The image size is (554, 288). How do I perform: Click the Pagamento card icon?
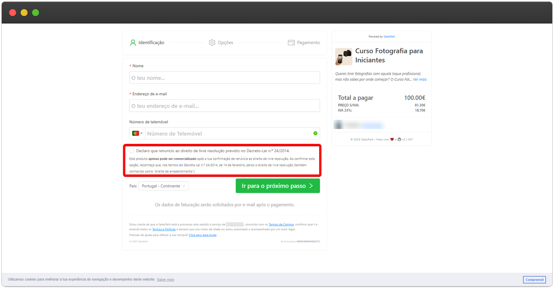pyautogui.click(x=291, y=43)
